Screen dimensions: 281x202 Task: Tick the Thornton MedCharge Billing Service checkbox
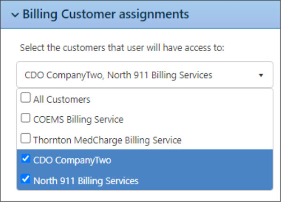point(26,139)
